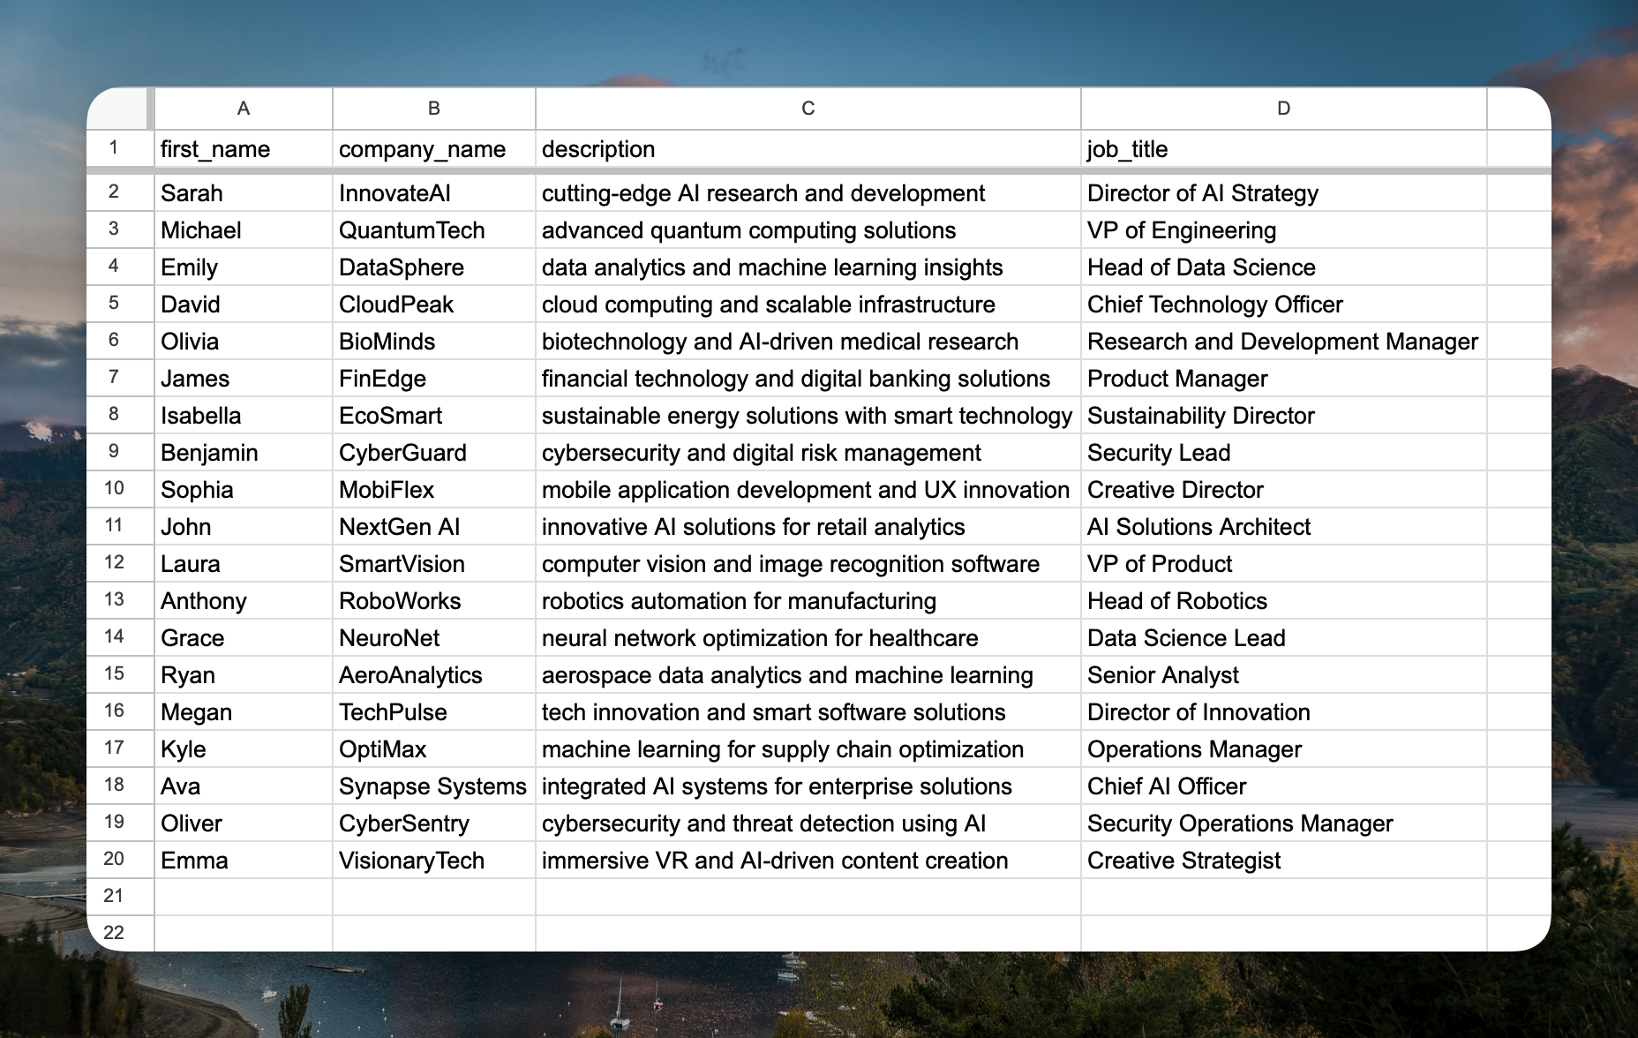
Task: Click the BioMinds company cell
Action: (434, 341)
